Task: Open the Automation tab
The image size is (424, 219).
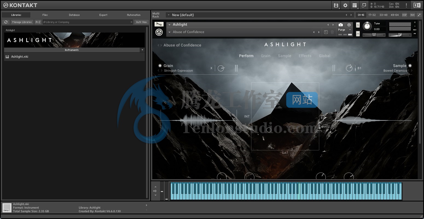Action: [134, 15]
